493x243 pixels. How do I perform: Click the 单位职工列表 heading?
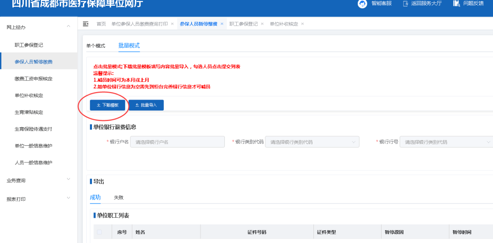[113, 215]
